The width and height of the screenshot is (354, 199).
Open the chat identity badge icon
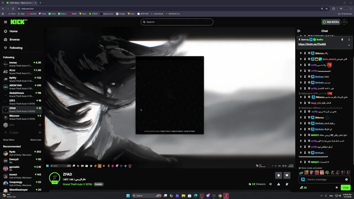[303, 179]
